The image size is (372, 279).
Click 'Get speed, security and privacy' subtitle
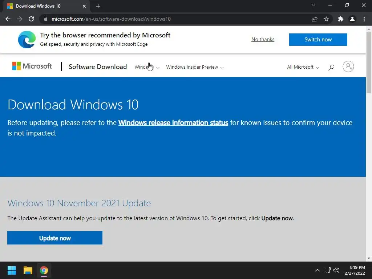pos(94,44)
